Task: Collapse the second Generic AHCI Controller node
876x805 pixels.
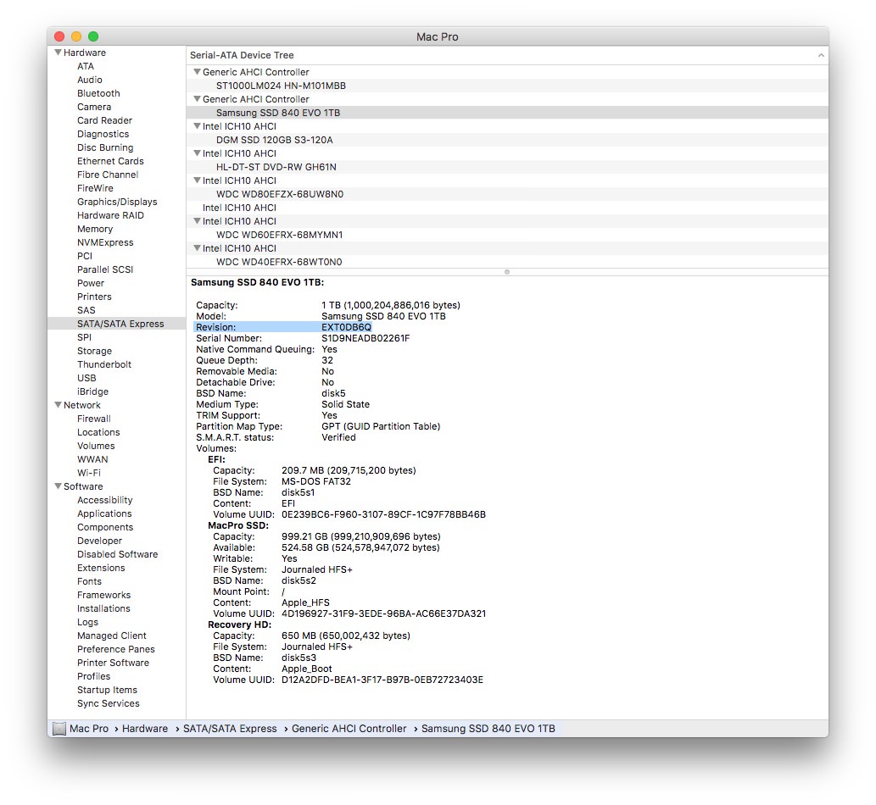Action: [x=197, y=99]
